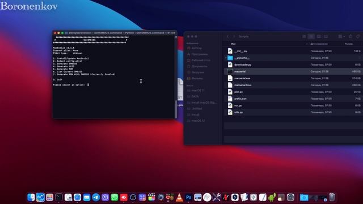Open Launchpad in the Dock
The image size is (363, 204).
[49, 197]
